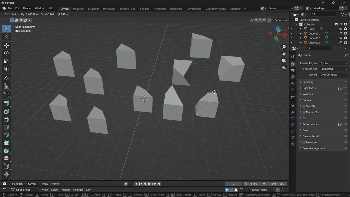Click the hand pan-view icon
Viewport: 350px width, 197px height.
284,54
